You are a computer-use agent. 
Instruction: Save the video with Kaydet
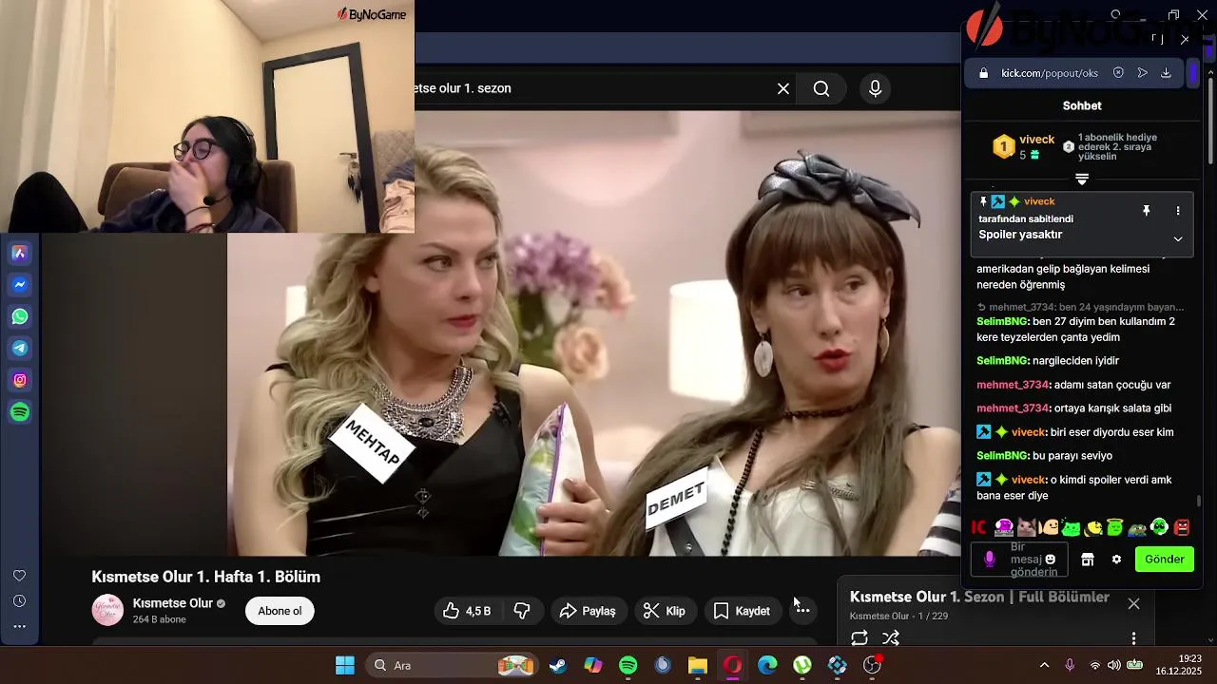coord(742,611)
